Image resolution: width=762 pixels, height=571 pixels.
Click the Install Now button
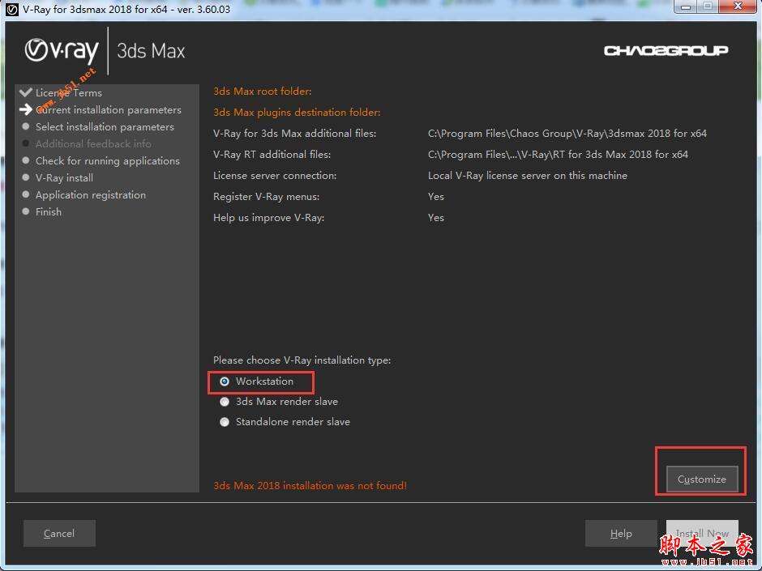(x=702, y=533)
